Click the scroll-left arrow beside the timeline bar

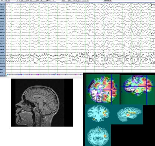pyautogui.click(x=6, y=75)
